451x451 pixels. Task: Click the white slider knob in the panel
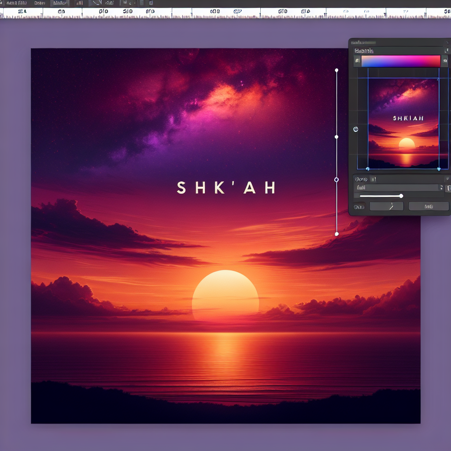[401, 196]
